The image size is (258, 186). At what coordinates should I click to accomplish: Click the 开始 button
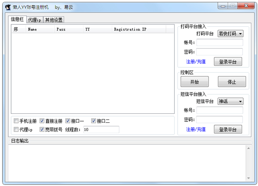click(194, 82)
